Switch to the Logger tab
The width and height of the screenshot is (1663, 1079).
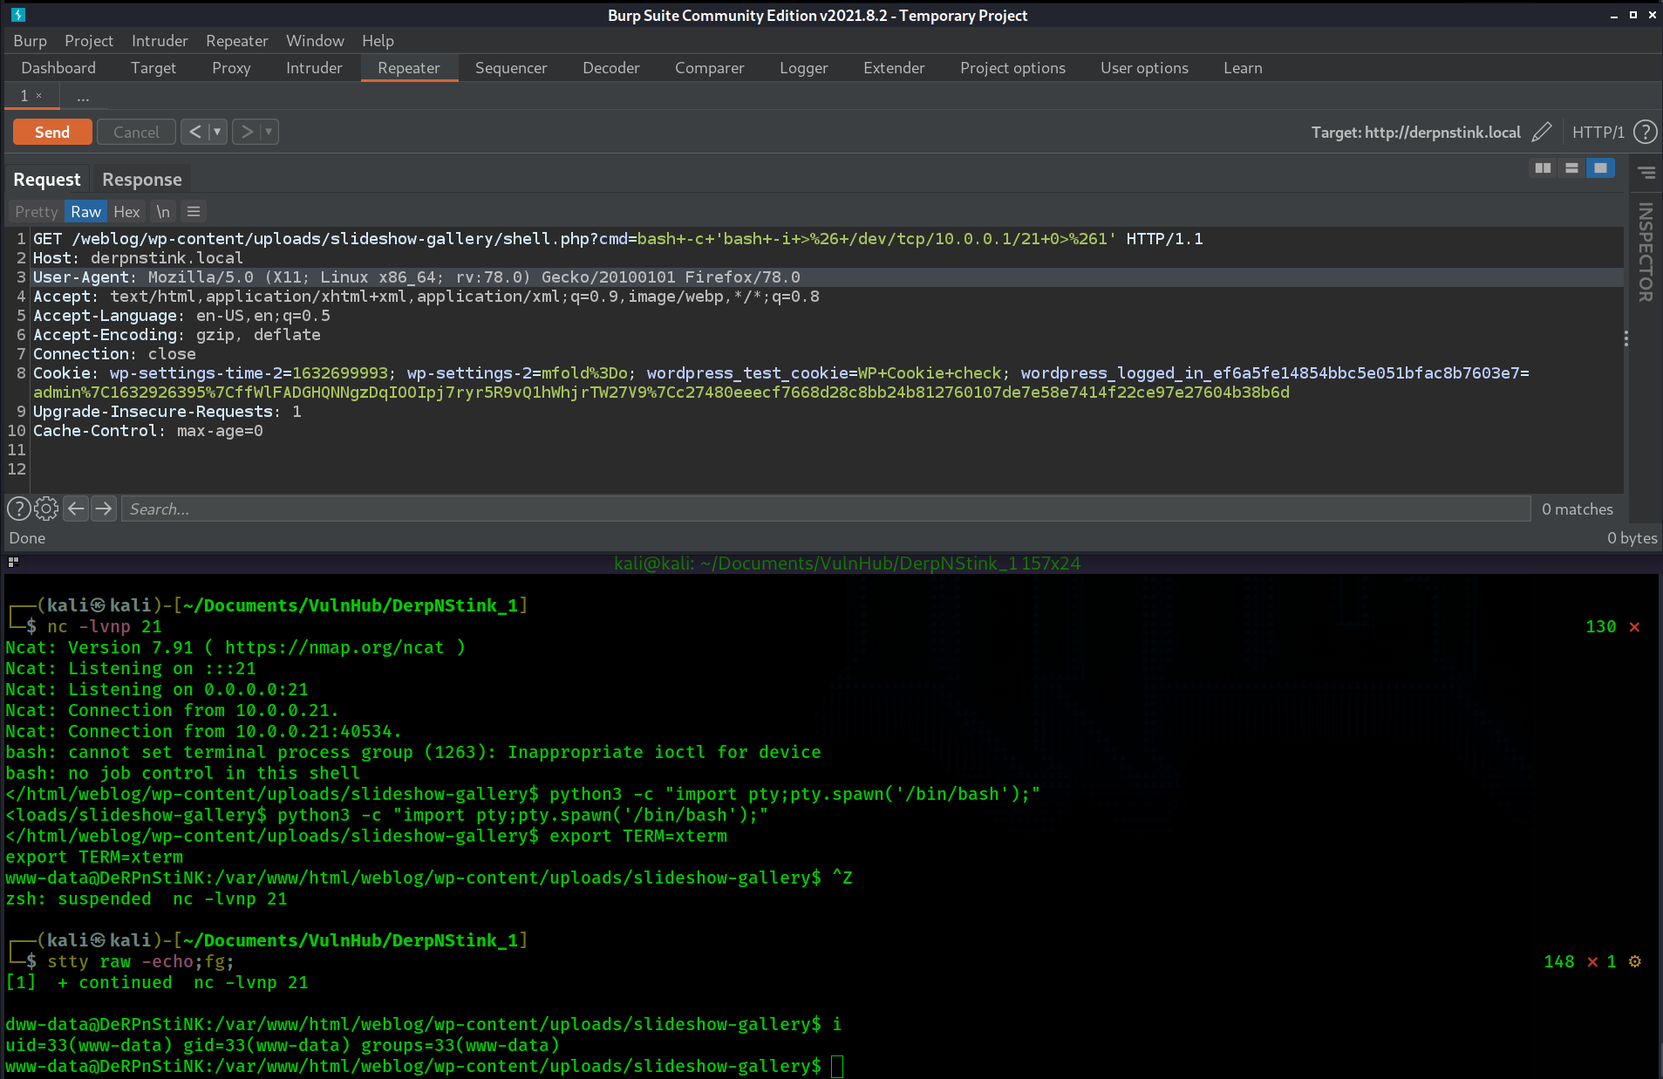click(x=803, y=68)
